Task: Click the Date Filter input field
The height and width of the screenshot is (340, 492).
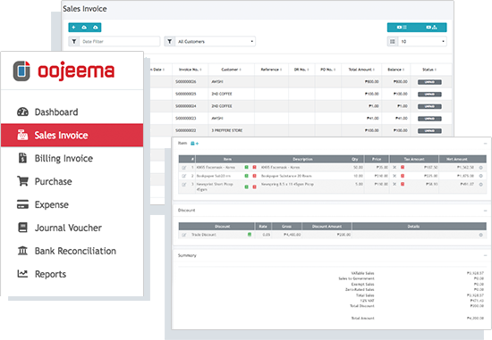Action: (x=120, y=41)
